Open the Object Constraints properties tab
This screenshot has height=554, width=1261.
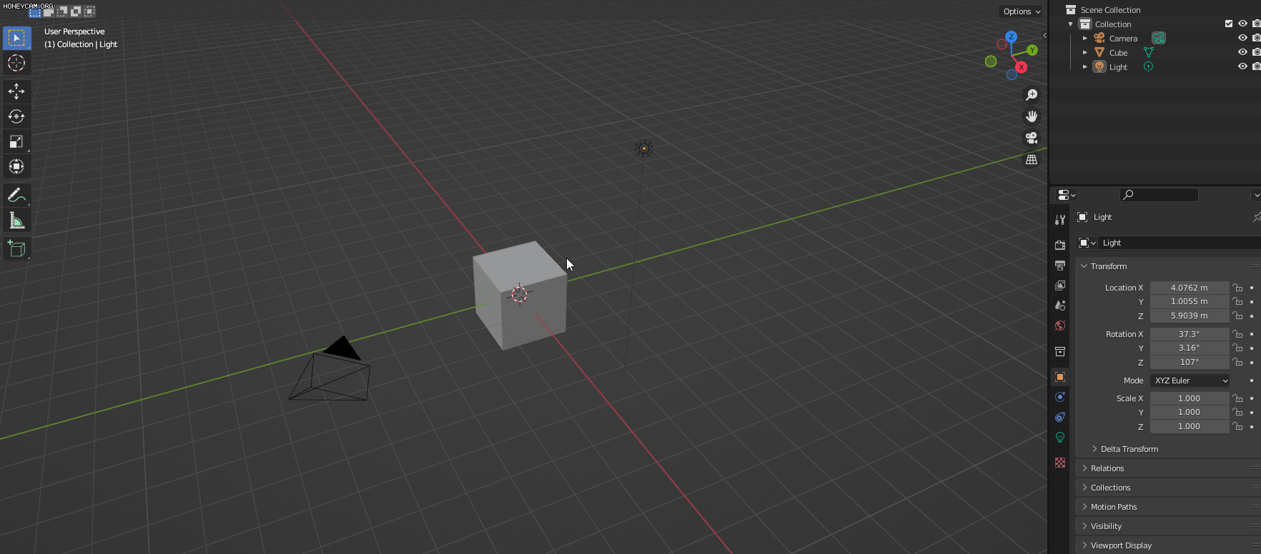click(x=1060, y=417)
